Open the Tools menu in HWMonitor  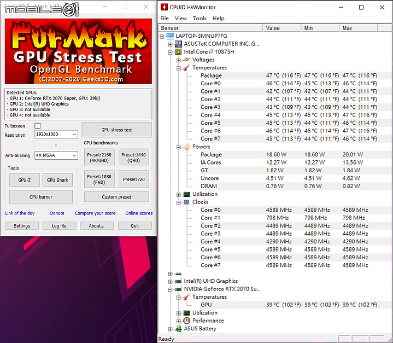pos(200,18)
